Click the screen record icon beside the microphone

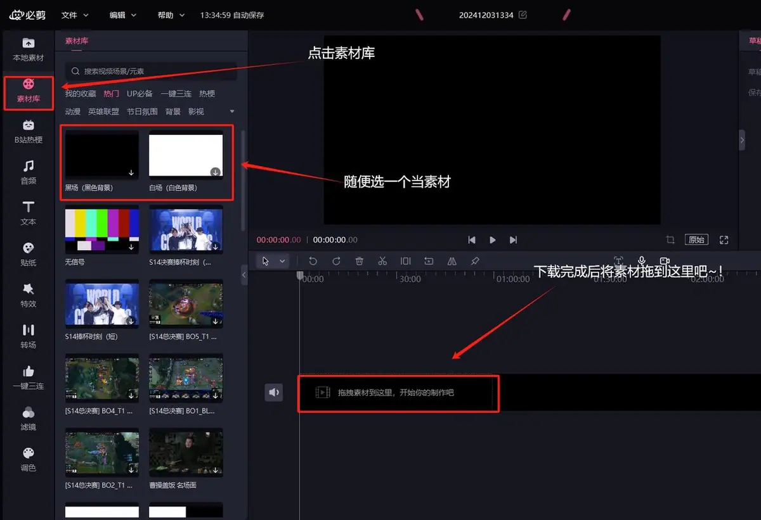click(665, 261)
